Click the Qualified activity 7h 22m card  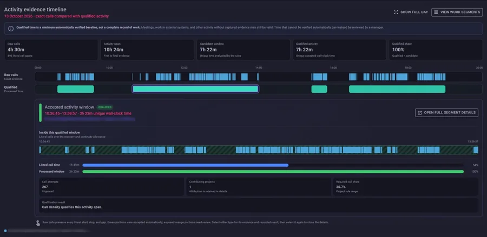pyautogui.click(x=339, y=50)
